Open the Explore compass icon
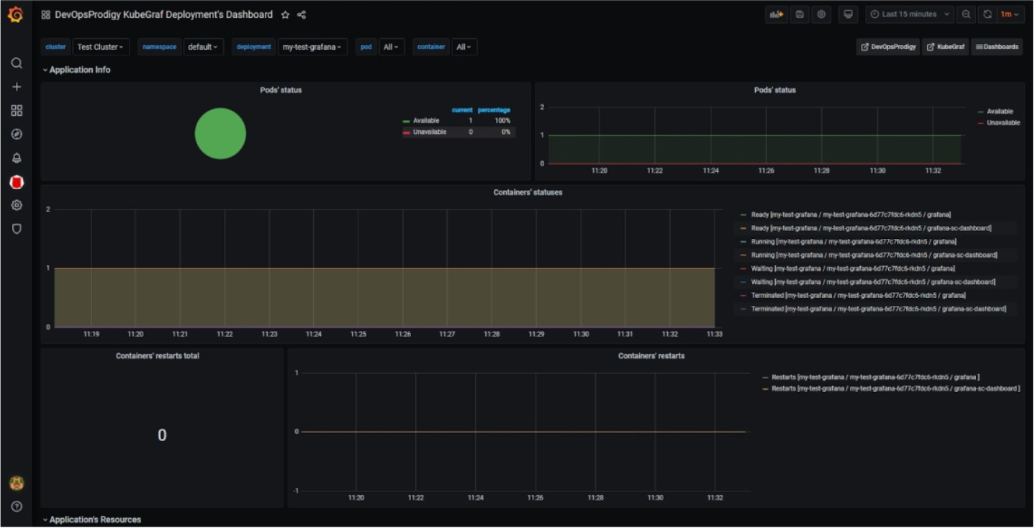The width and height of the screenshot is (1035, 531). [17, 135]
